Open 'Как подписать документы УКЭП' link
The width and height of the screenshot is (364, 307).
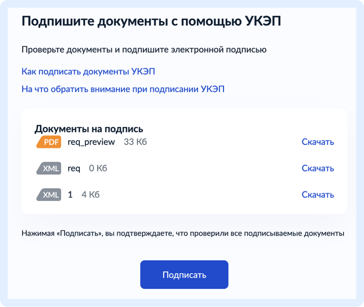point(88,72)
